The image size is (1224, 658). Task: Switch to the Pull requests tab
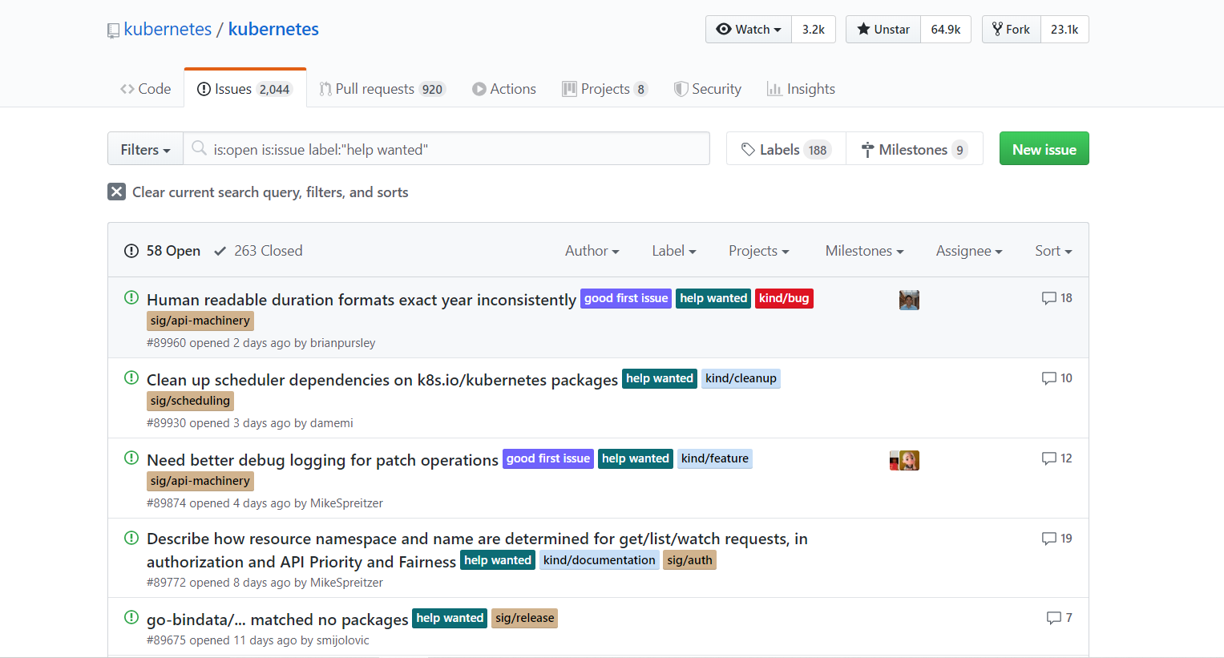pos(382,89)
